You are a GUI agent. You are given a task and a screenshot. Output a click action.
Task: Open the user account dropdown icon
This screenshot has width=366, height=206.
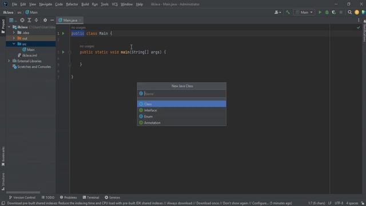(277, 12)
